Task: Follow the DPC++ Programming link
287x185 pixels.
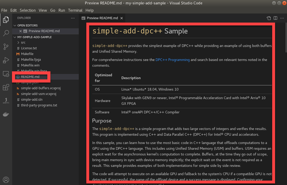Action: pos(173,60)
